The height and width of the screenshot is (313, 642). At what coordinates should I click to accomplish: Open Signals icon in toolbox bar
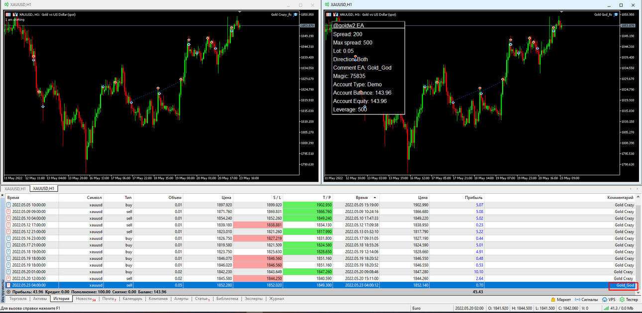click(x=577, y=300)
